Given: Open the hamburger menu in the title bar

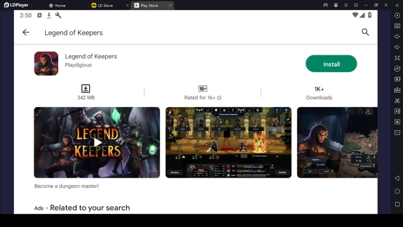Looking at the screenshot, I should (x=346, y=5).
